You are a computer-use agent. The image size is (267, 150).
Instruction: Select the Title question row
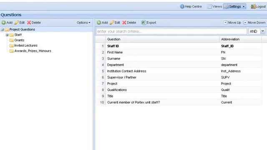[179, 96]
